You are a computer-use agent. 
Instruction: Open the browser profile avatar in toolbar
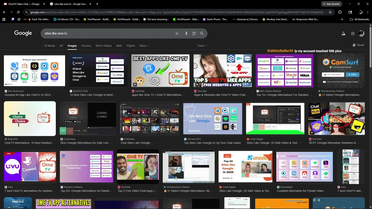pyautogui.click(x=361, y=12)
